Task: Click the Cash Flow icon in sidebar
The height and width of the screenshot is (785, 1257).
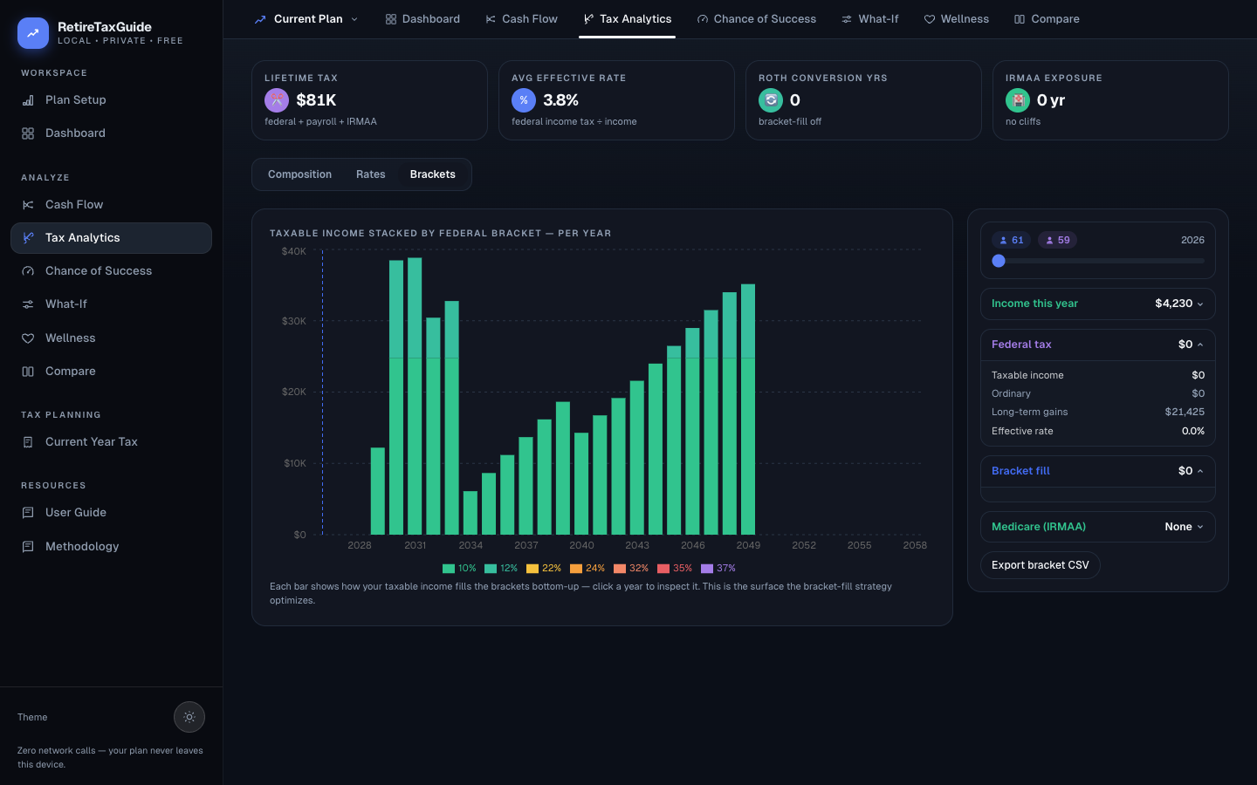Action: [x=28, y=205]
